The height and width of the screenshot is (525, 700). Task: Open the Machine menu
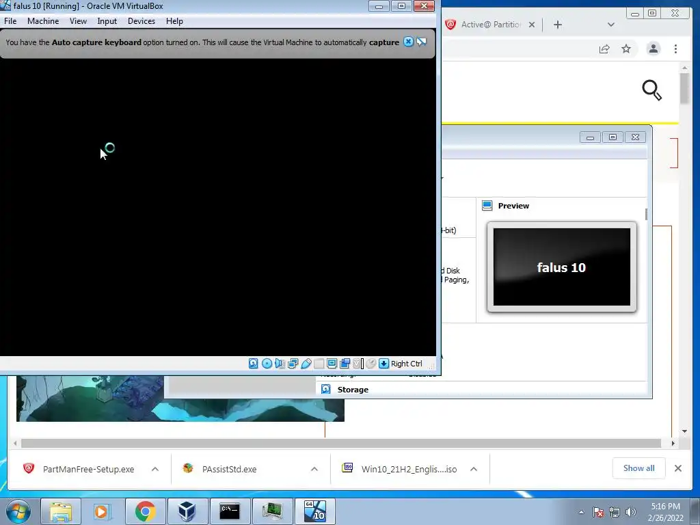(43, 21)
